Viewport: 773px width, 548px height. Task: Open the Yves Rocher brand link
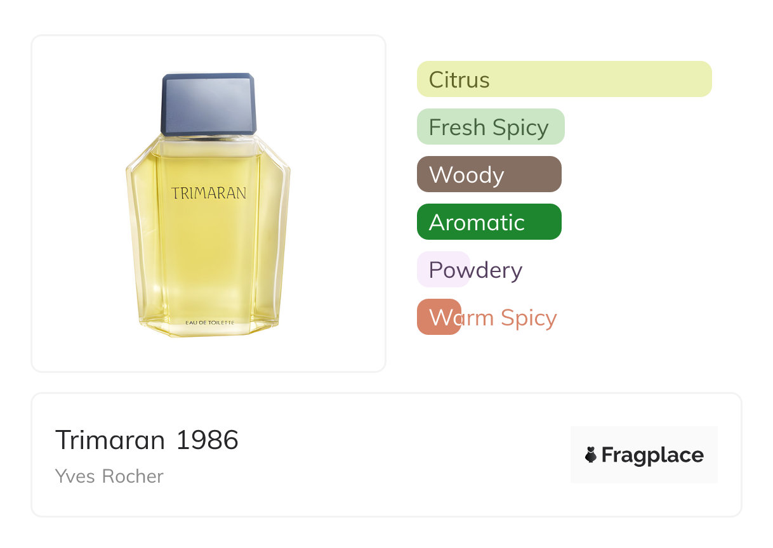point(109,476)
